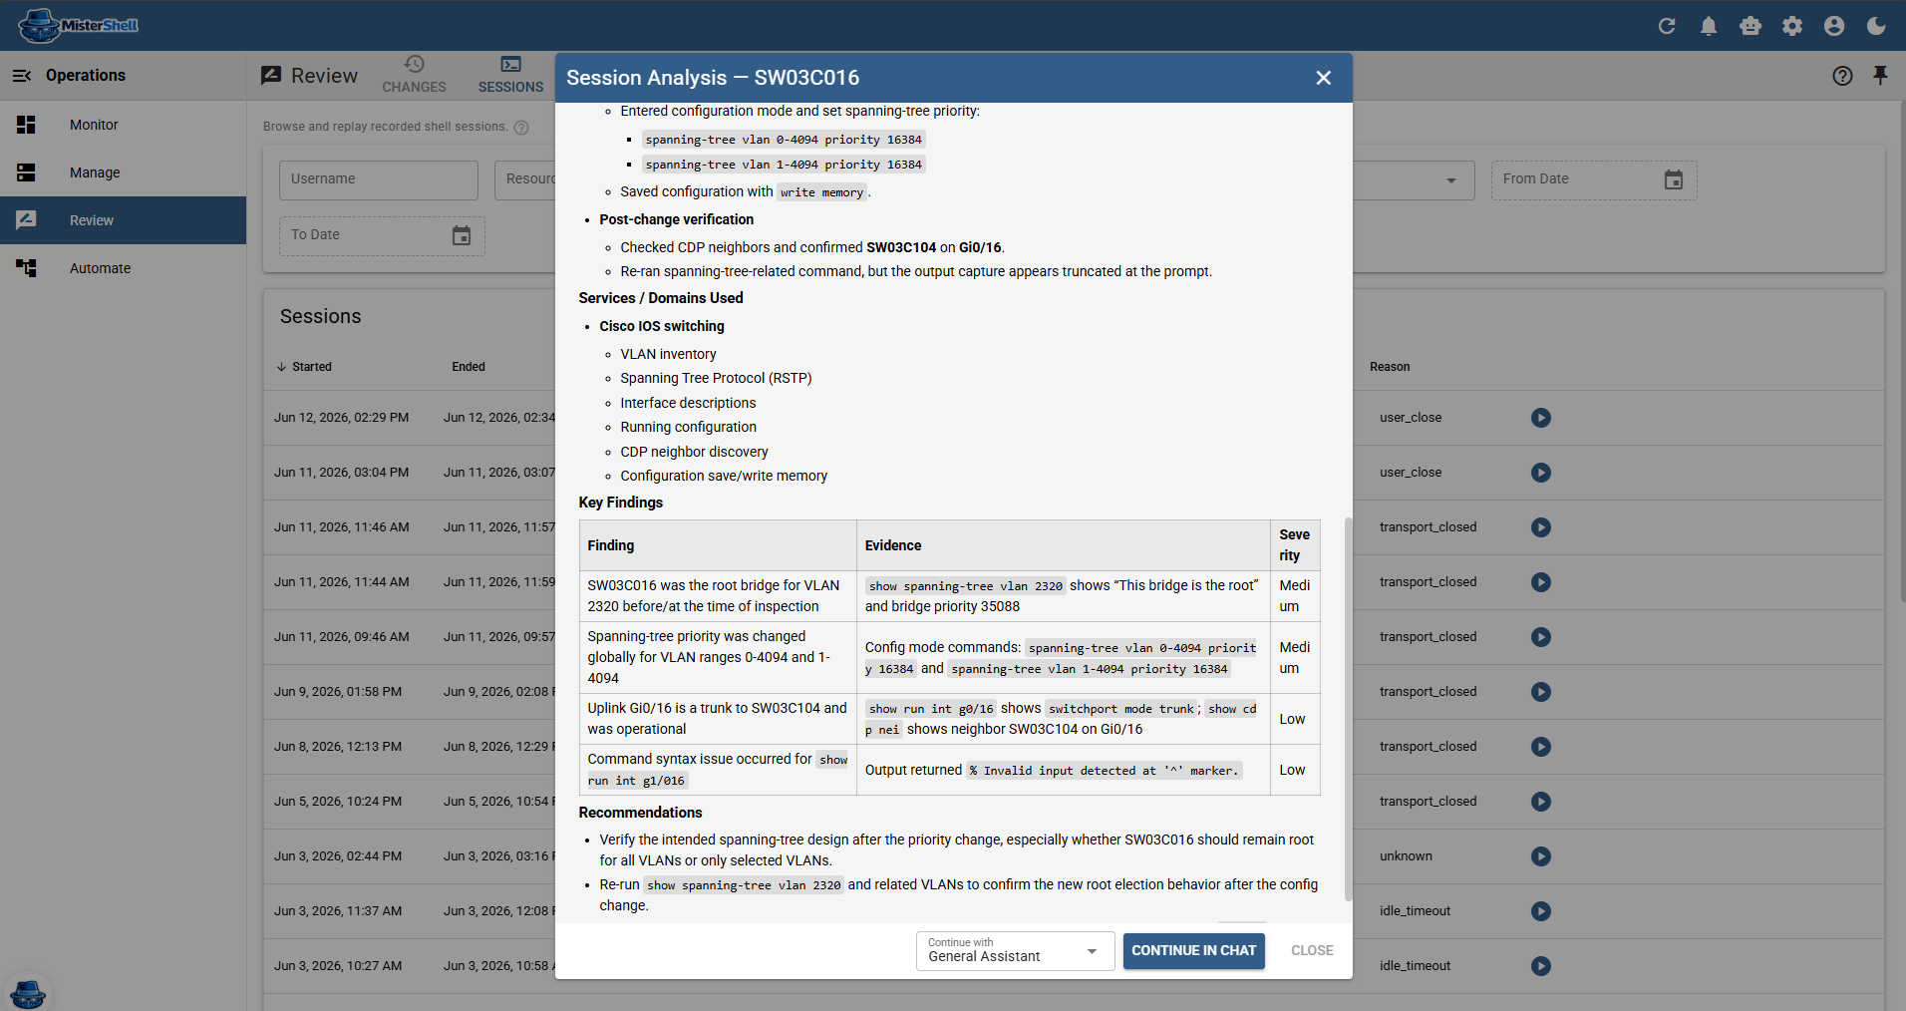The height and width of the screenshot is (1011, 1906).
Task: Open the page help icon
Action: click(x=1842, y=76)
